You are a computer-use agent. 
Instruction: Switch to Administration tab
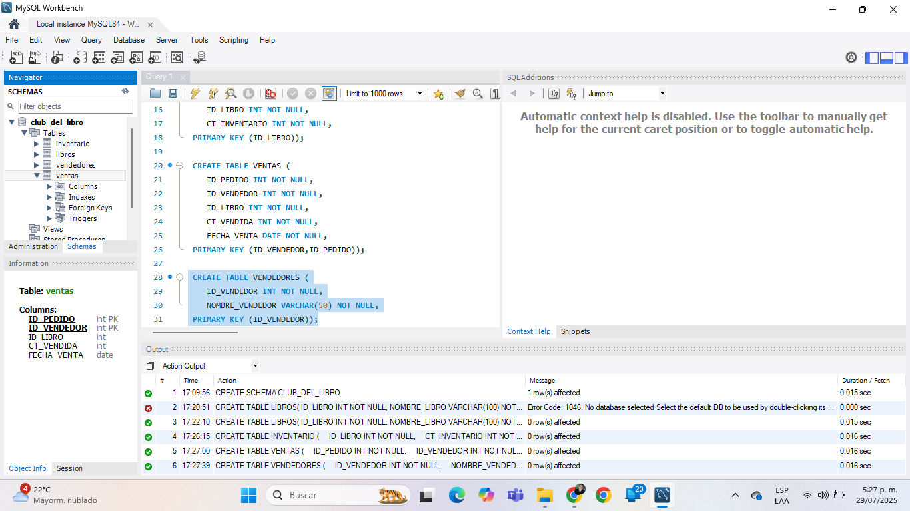click(x=33, y=246)
